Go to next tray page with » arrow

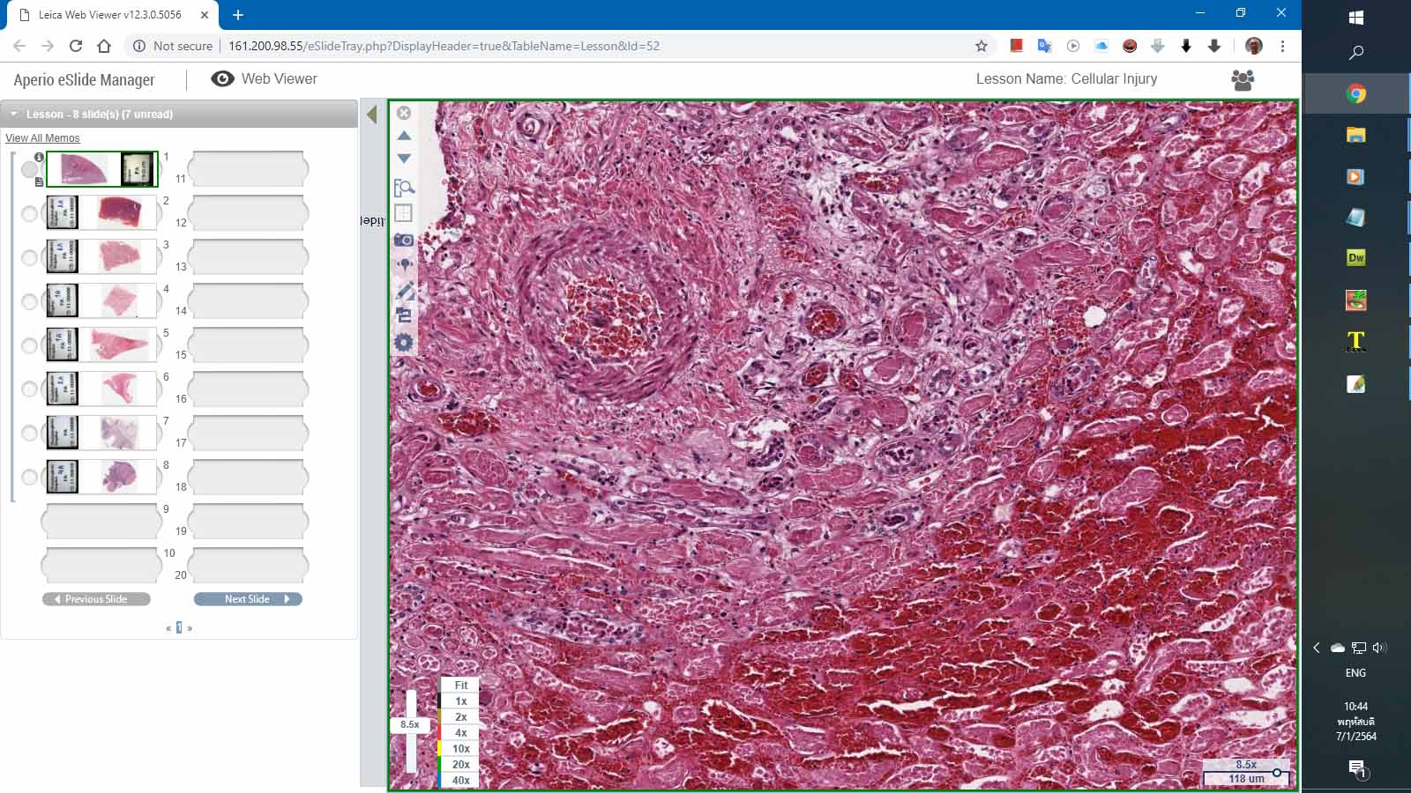coord(190,628)
